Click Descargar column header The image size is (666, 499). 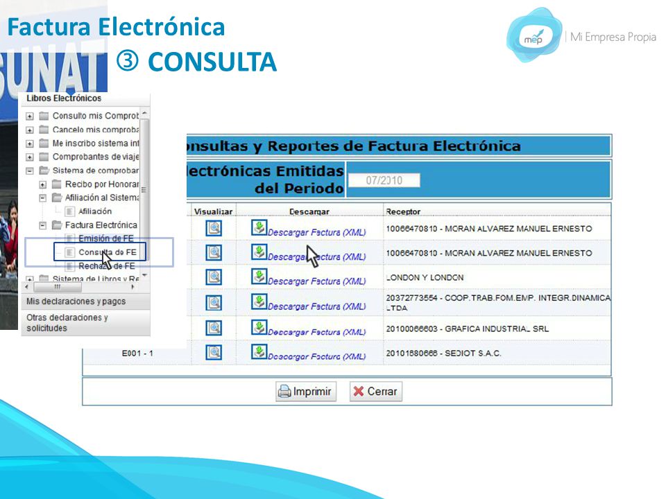pyautogui.click(x=309, y=211)
